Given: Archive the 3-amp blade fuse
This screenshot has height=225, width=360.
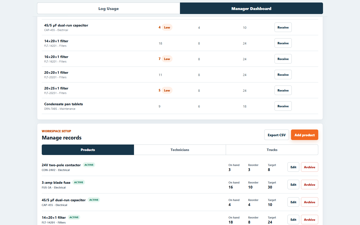Looking at the screenshot, I should (x=309, y=185).
